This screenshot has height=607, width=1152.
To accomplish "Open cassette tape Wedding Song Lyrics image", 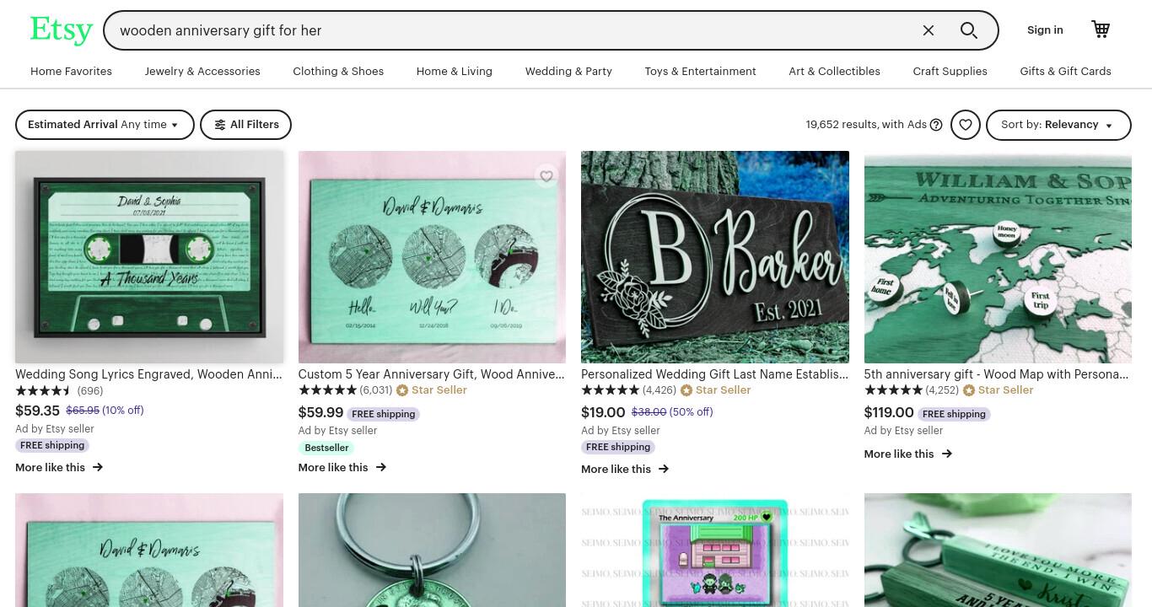I will 149,257.
